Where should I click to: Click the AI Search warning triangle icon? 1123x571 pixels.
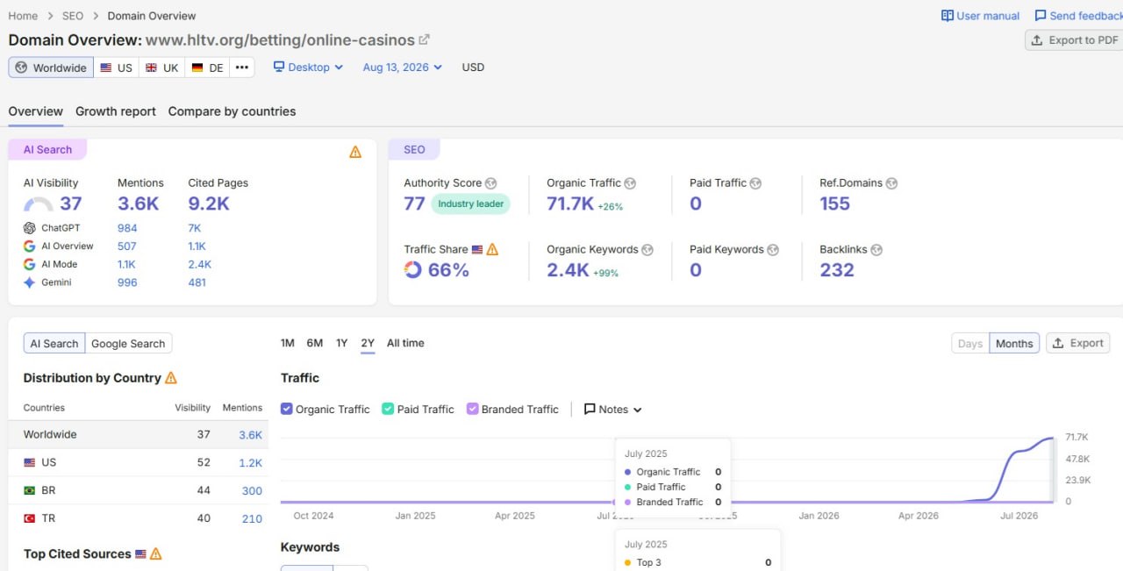click(x=355, y=152)
